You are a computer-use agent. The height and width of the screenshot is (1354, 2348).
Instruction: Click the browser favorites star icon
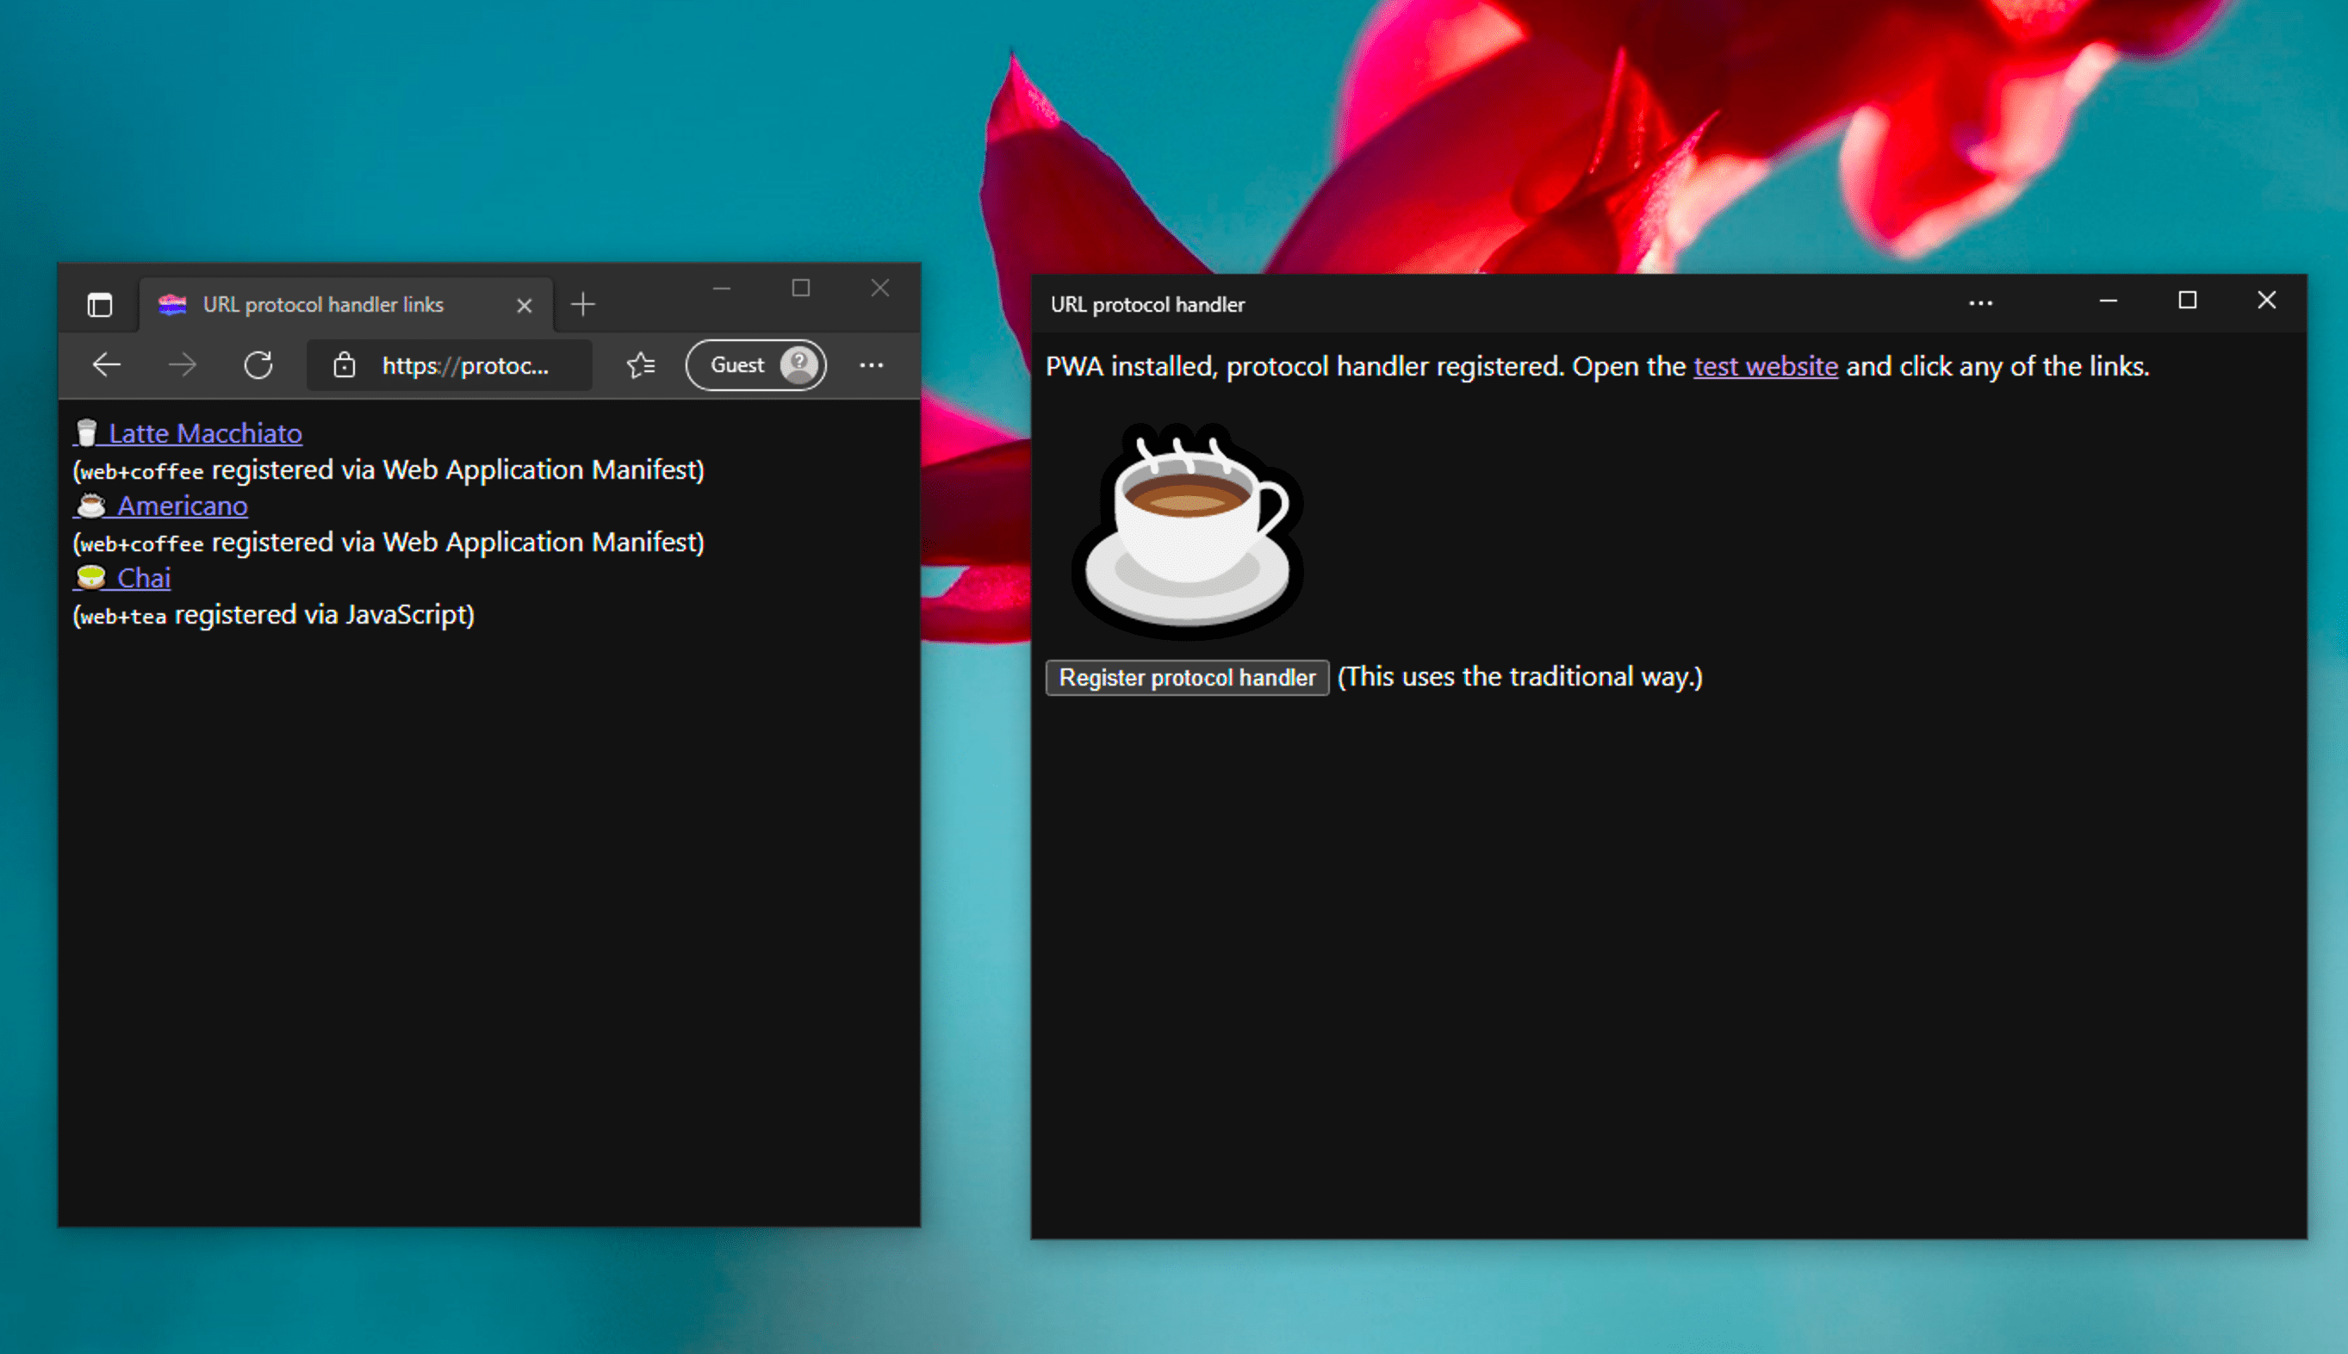tap(642, 366)
